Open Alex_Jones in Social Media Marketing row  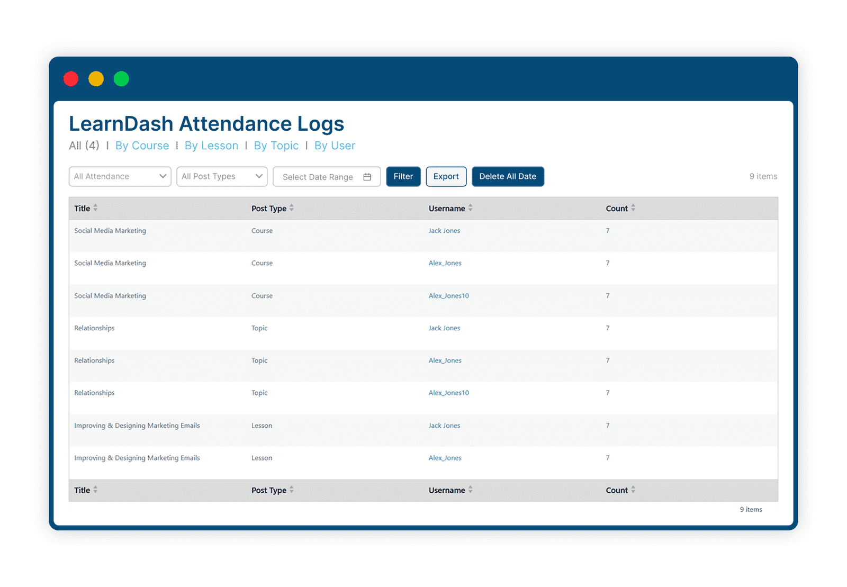pos(445,263)
